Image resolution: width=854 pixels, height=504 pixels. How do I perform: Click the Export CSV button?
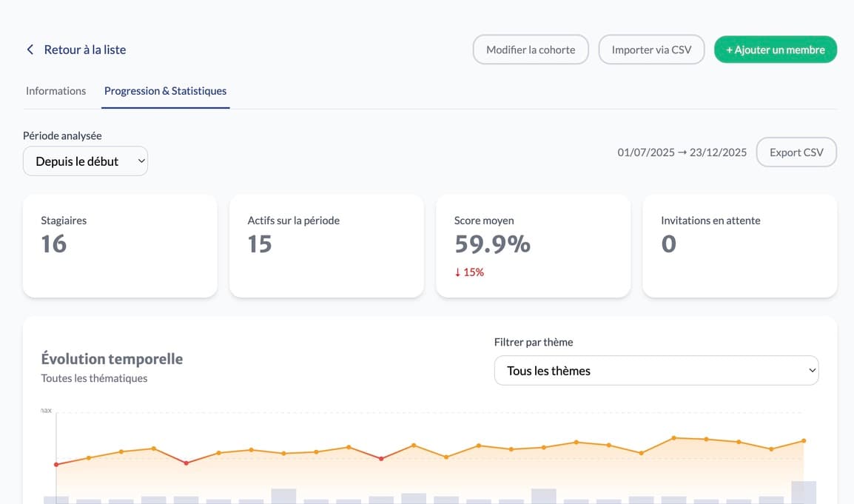click(x=796, y=152)
